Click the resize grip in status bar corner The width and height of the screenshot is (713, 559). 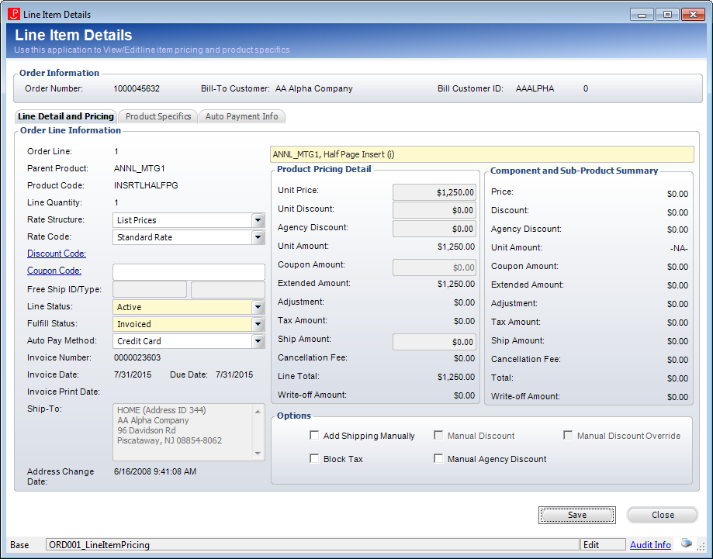pyautogui.click(x=701, y=547)
